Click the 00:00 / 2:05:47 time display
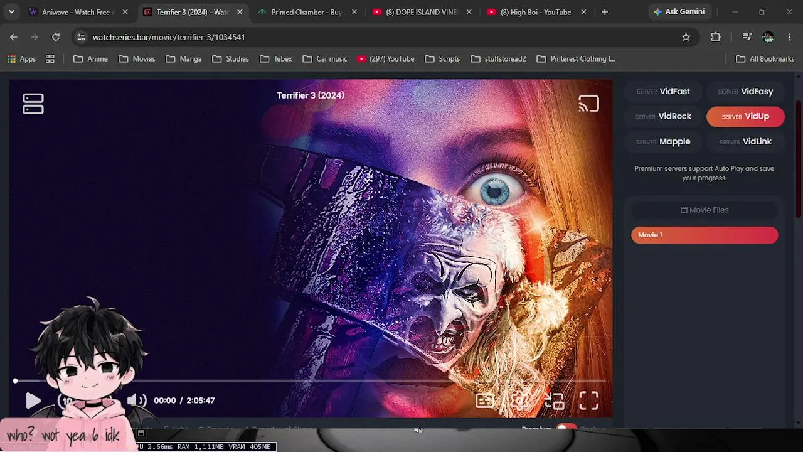Screen dimensions: 803x452 pos(184,401)
